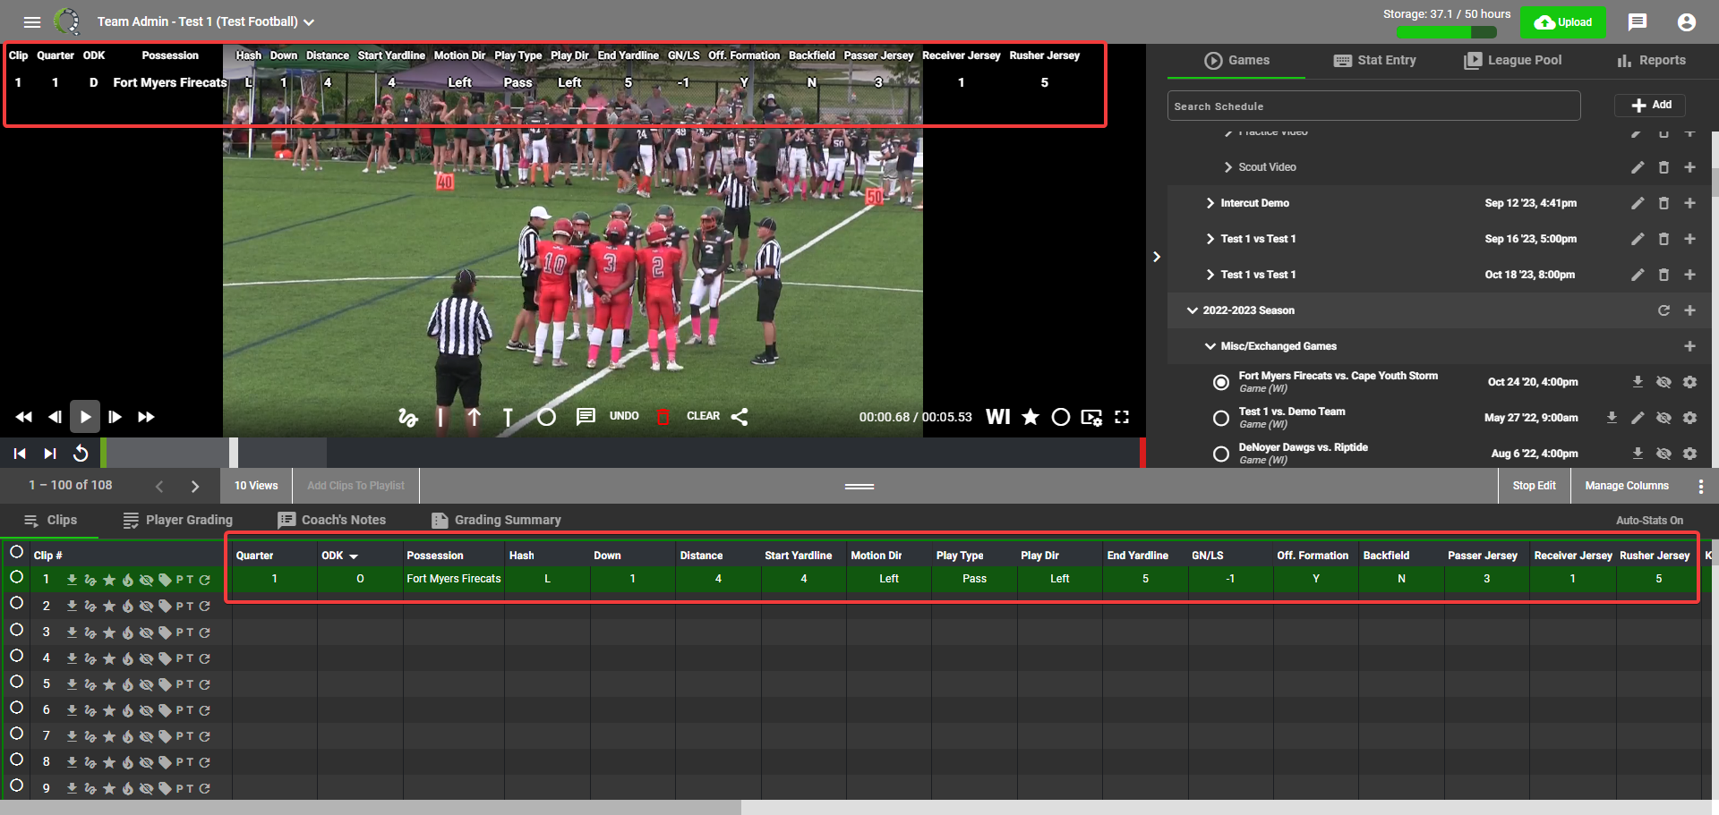Select the Fort Myers Firecats vs. Cape Youth Storm game
Viewport: 1719px width, 815px height.
1220,382
